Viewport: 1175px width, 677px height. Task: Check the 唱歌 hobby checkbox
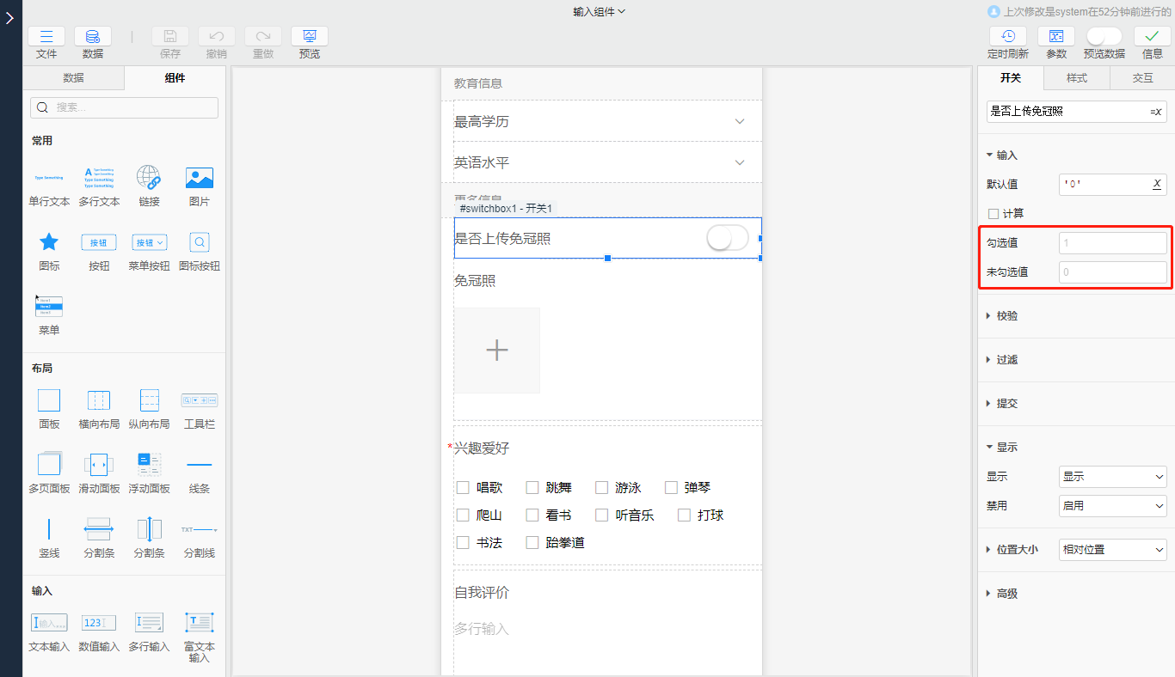pos(462,487)
